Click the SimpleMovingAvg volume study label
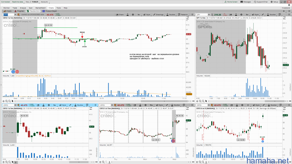The height and width of the screenshot is (164, 292). 29,76
